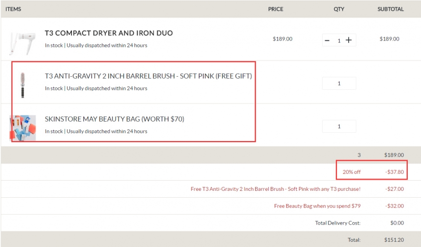
Task: Open T3 Anti-Gravity 2 Inch Barrel Brush title
Action: [148, 76]
